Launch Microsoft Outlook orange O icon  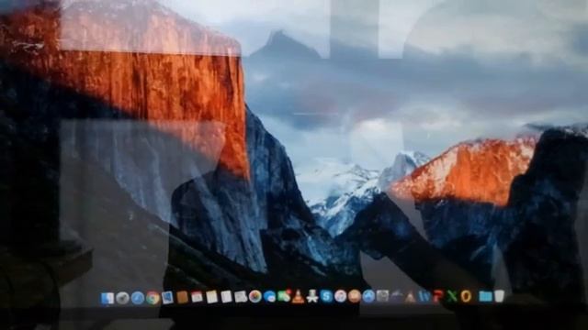tap(466, 297)
